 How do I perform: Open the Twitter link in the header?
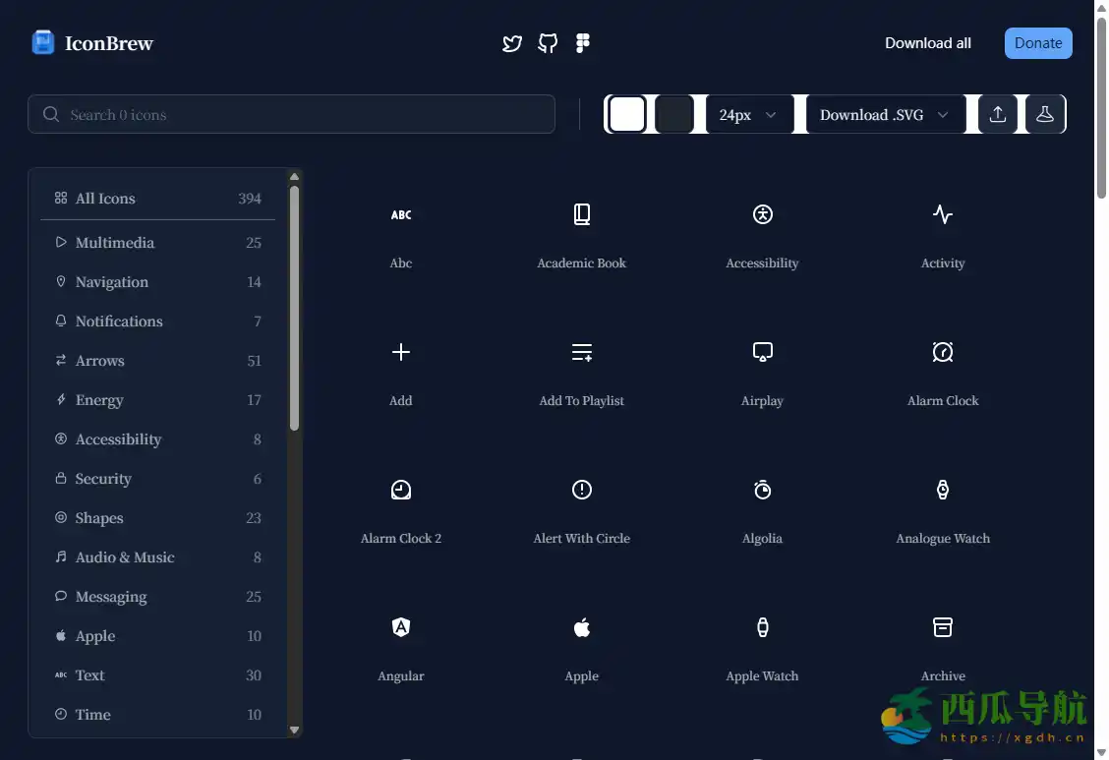[x=512, y=43]
